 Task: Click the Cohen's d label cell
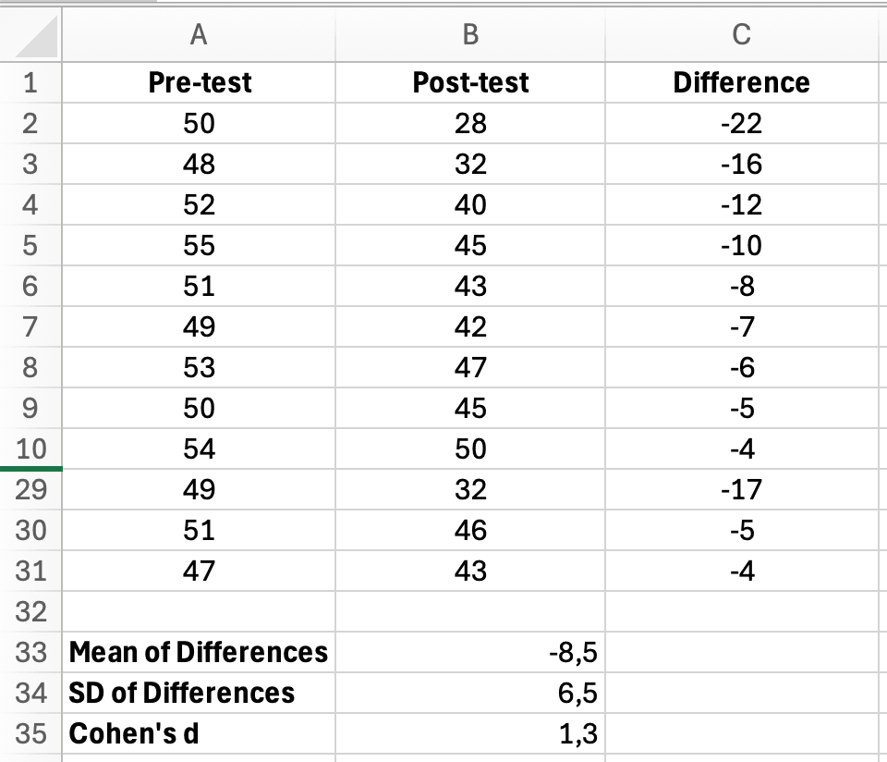click(197, 732)
